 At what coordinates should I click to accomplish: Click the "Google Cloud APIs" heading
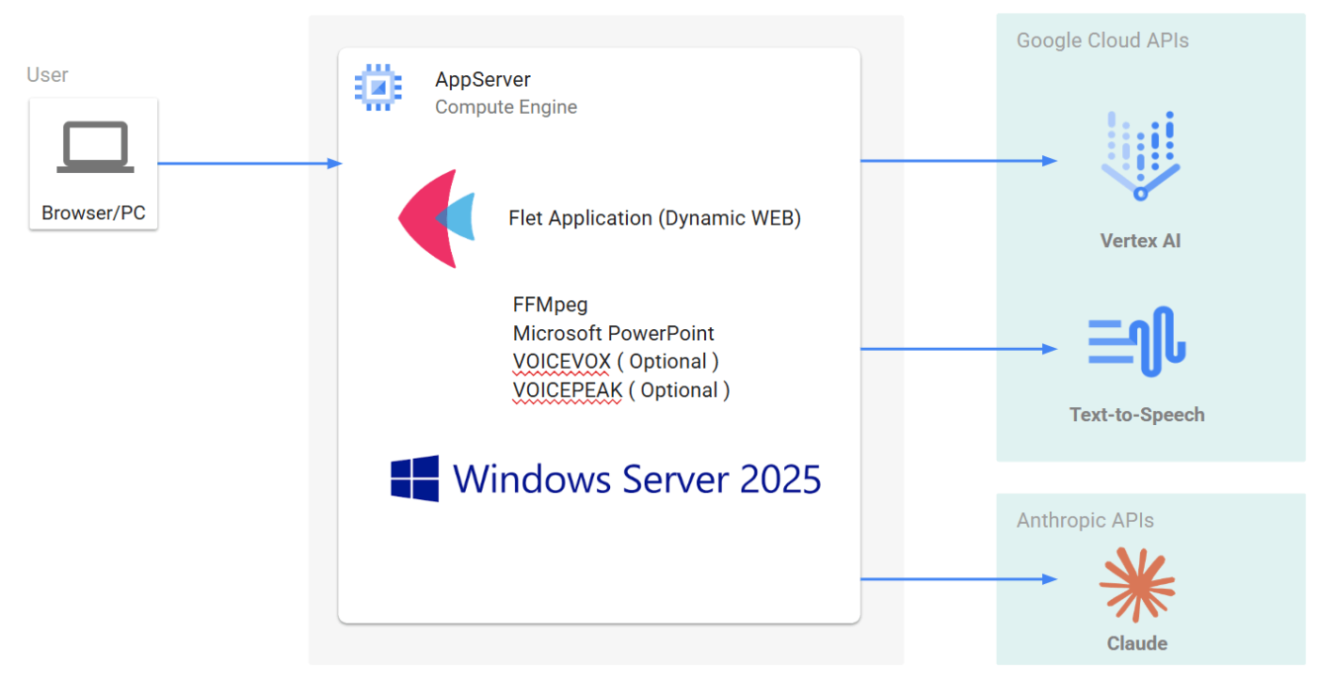click(1102, 40)
